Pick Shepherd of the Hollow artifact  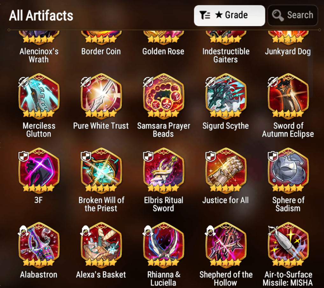226,245
